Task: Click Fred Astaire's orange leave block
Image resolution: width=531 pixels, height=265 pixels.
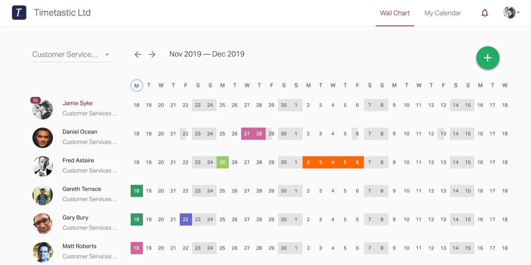Action: pyautogui.click(x=333, y=162)
